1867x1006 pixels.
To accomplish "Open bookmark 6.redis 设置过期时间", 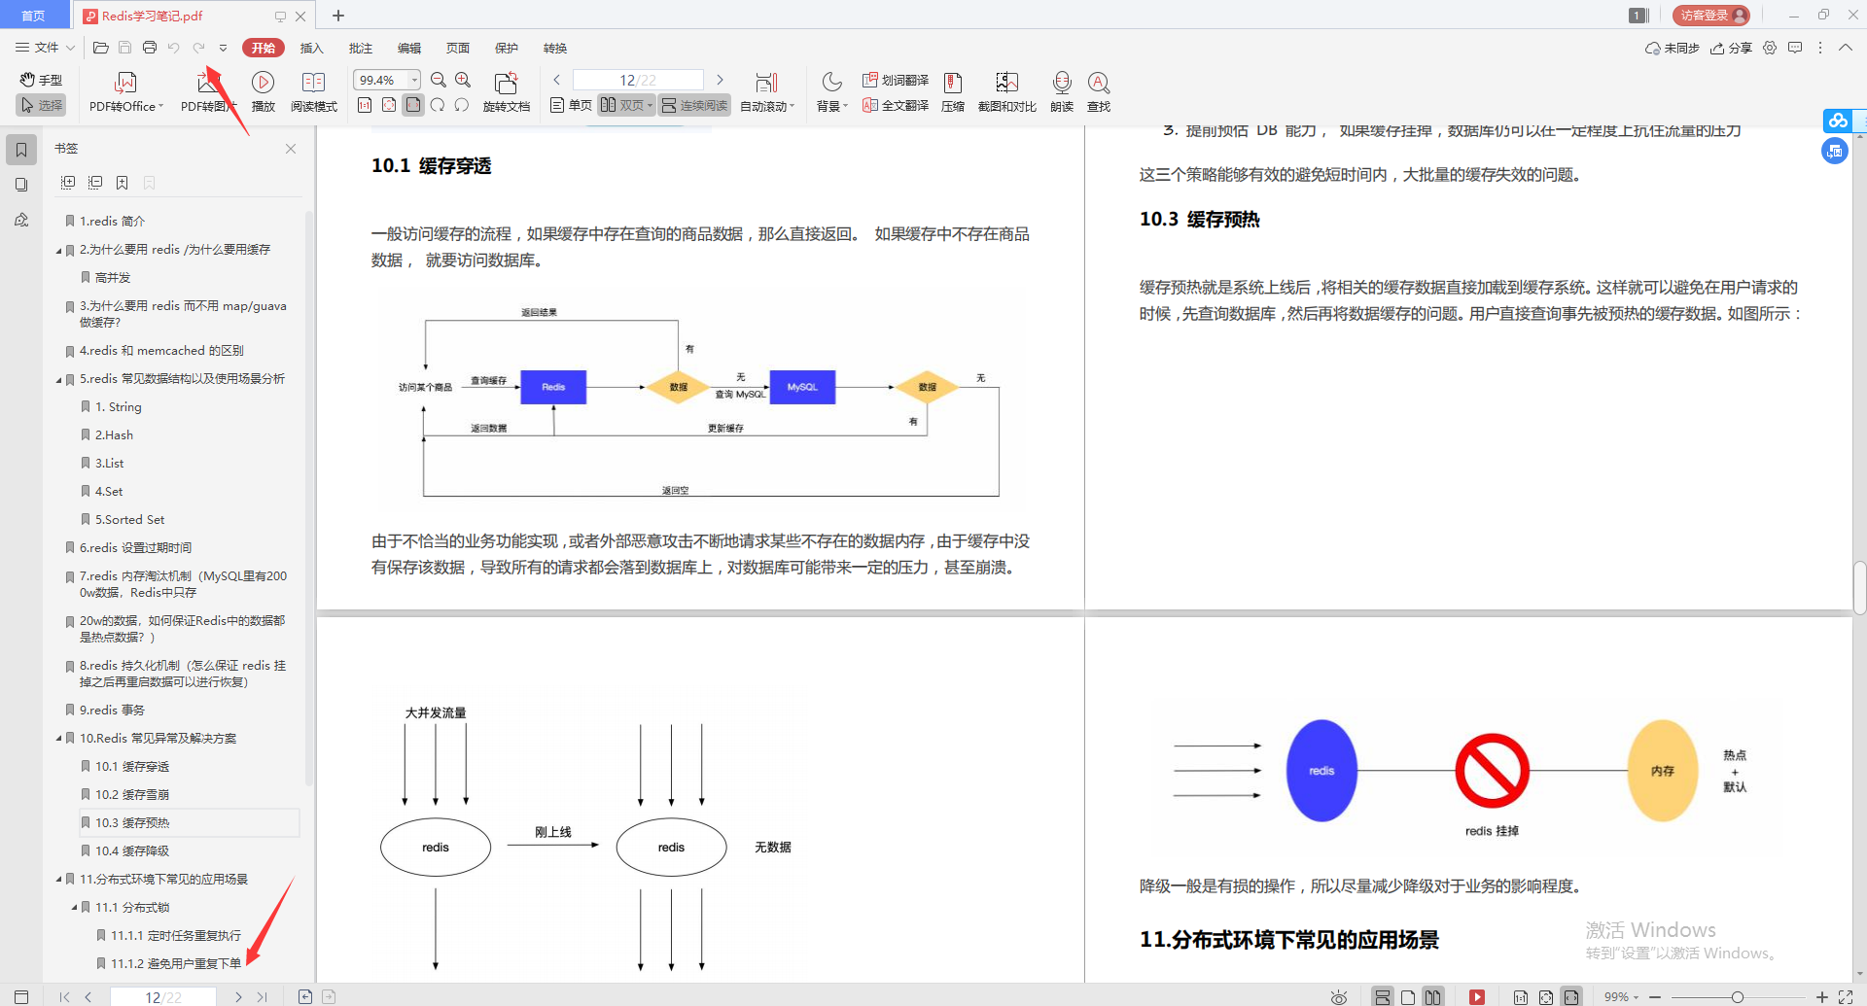I will (135, 548).
